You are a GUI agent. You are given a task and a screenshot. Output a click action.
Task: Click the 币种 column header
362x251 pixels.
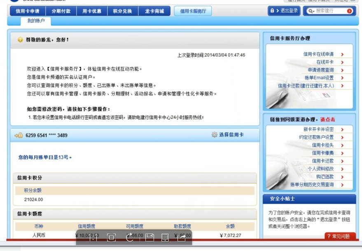tap(39, 226)
